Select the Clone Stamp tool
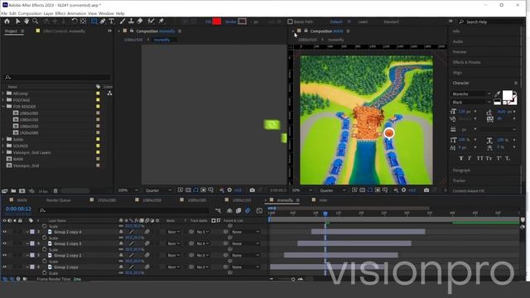This screenshot has width=530, height=298. coord(131,22)
